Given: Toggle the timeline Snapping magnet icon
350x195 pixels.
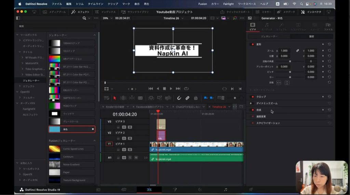Looking at the screenshot, I should [x=179, y=98].
